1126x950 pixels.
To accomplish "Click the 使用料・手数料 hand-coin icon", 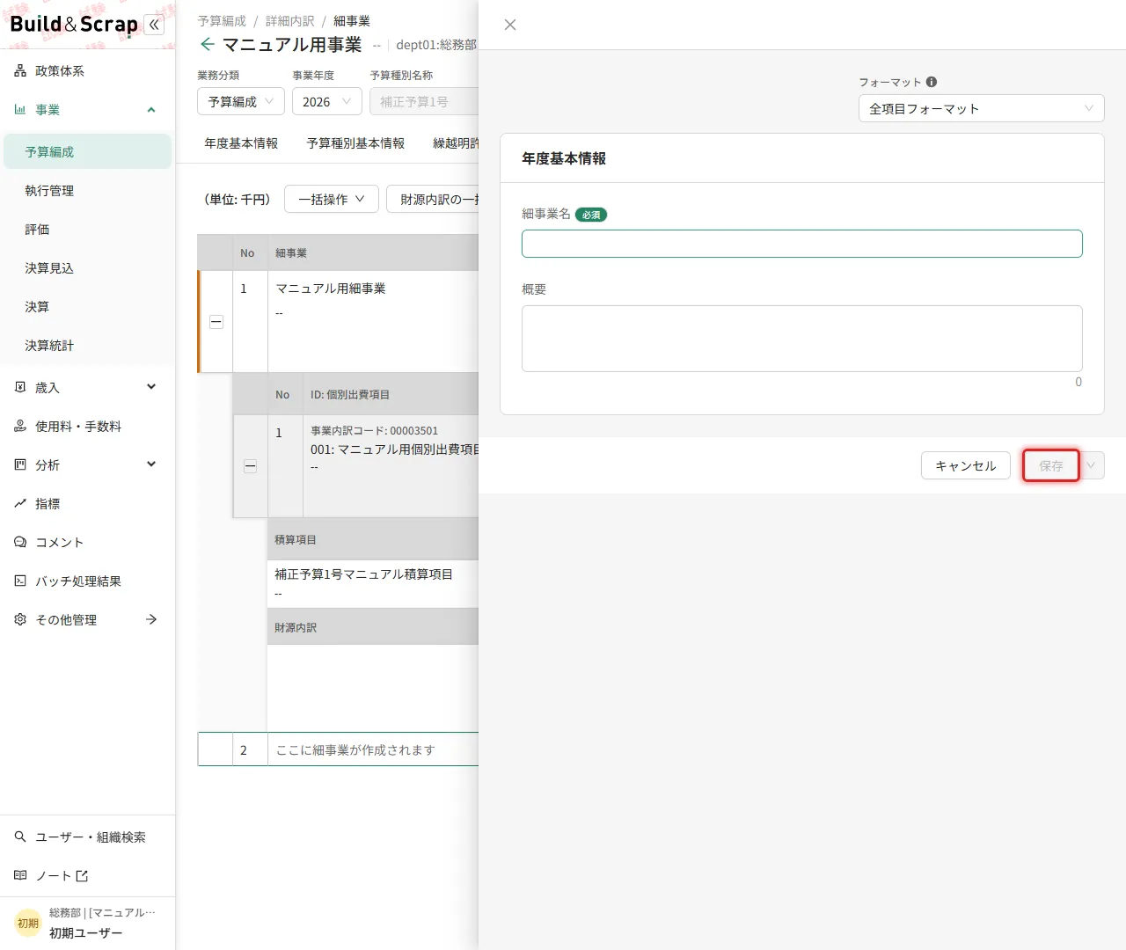I will click(20, 426).
